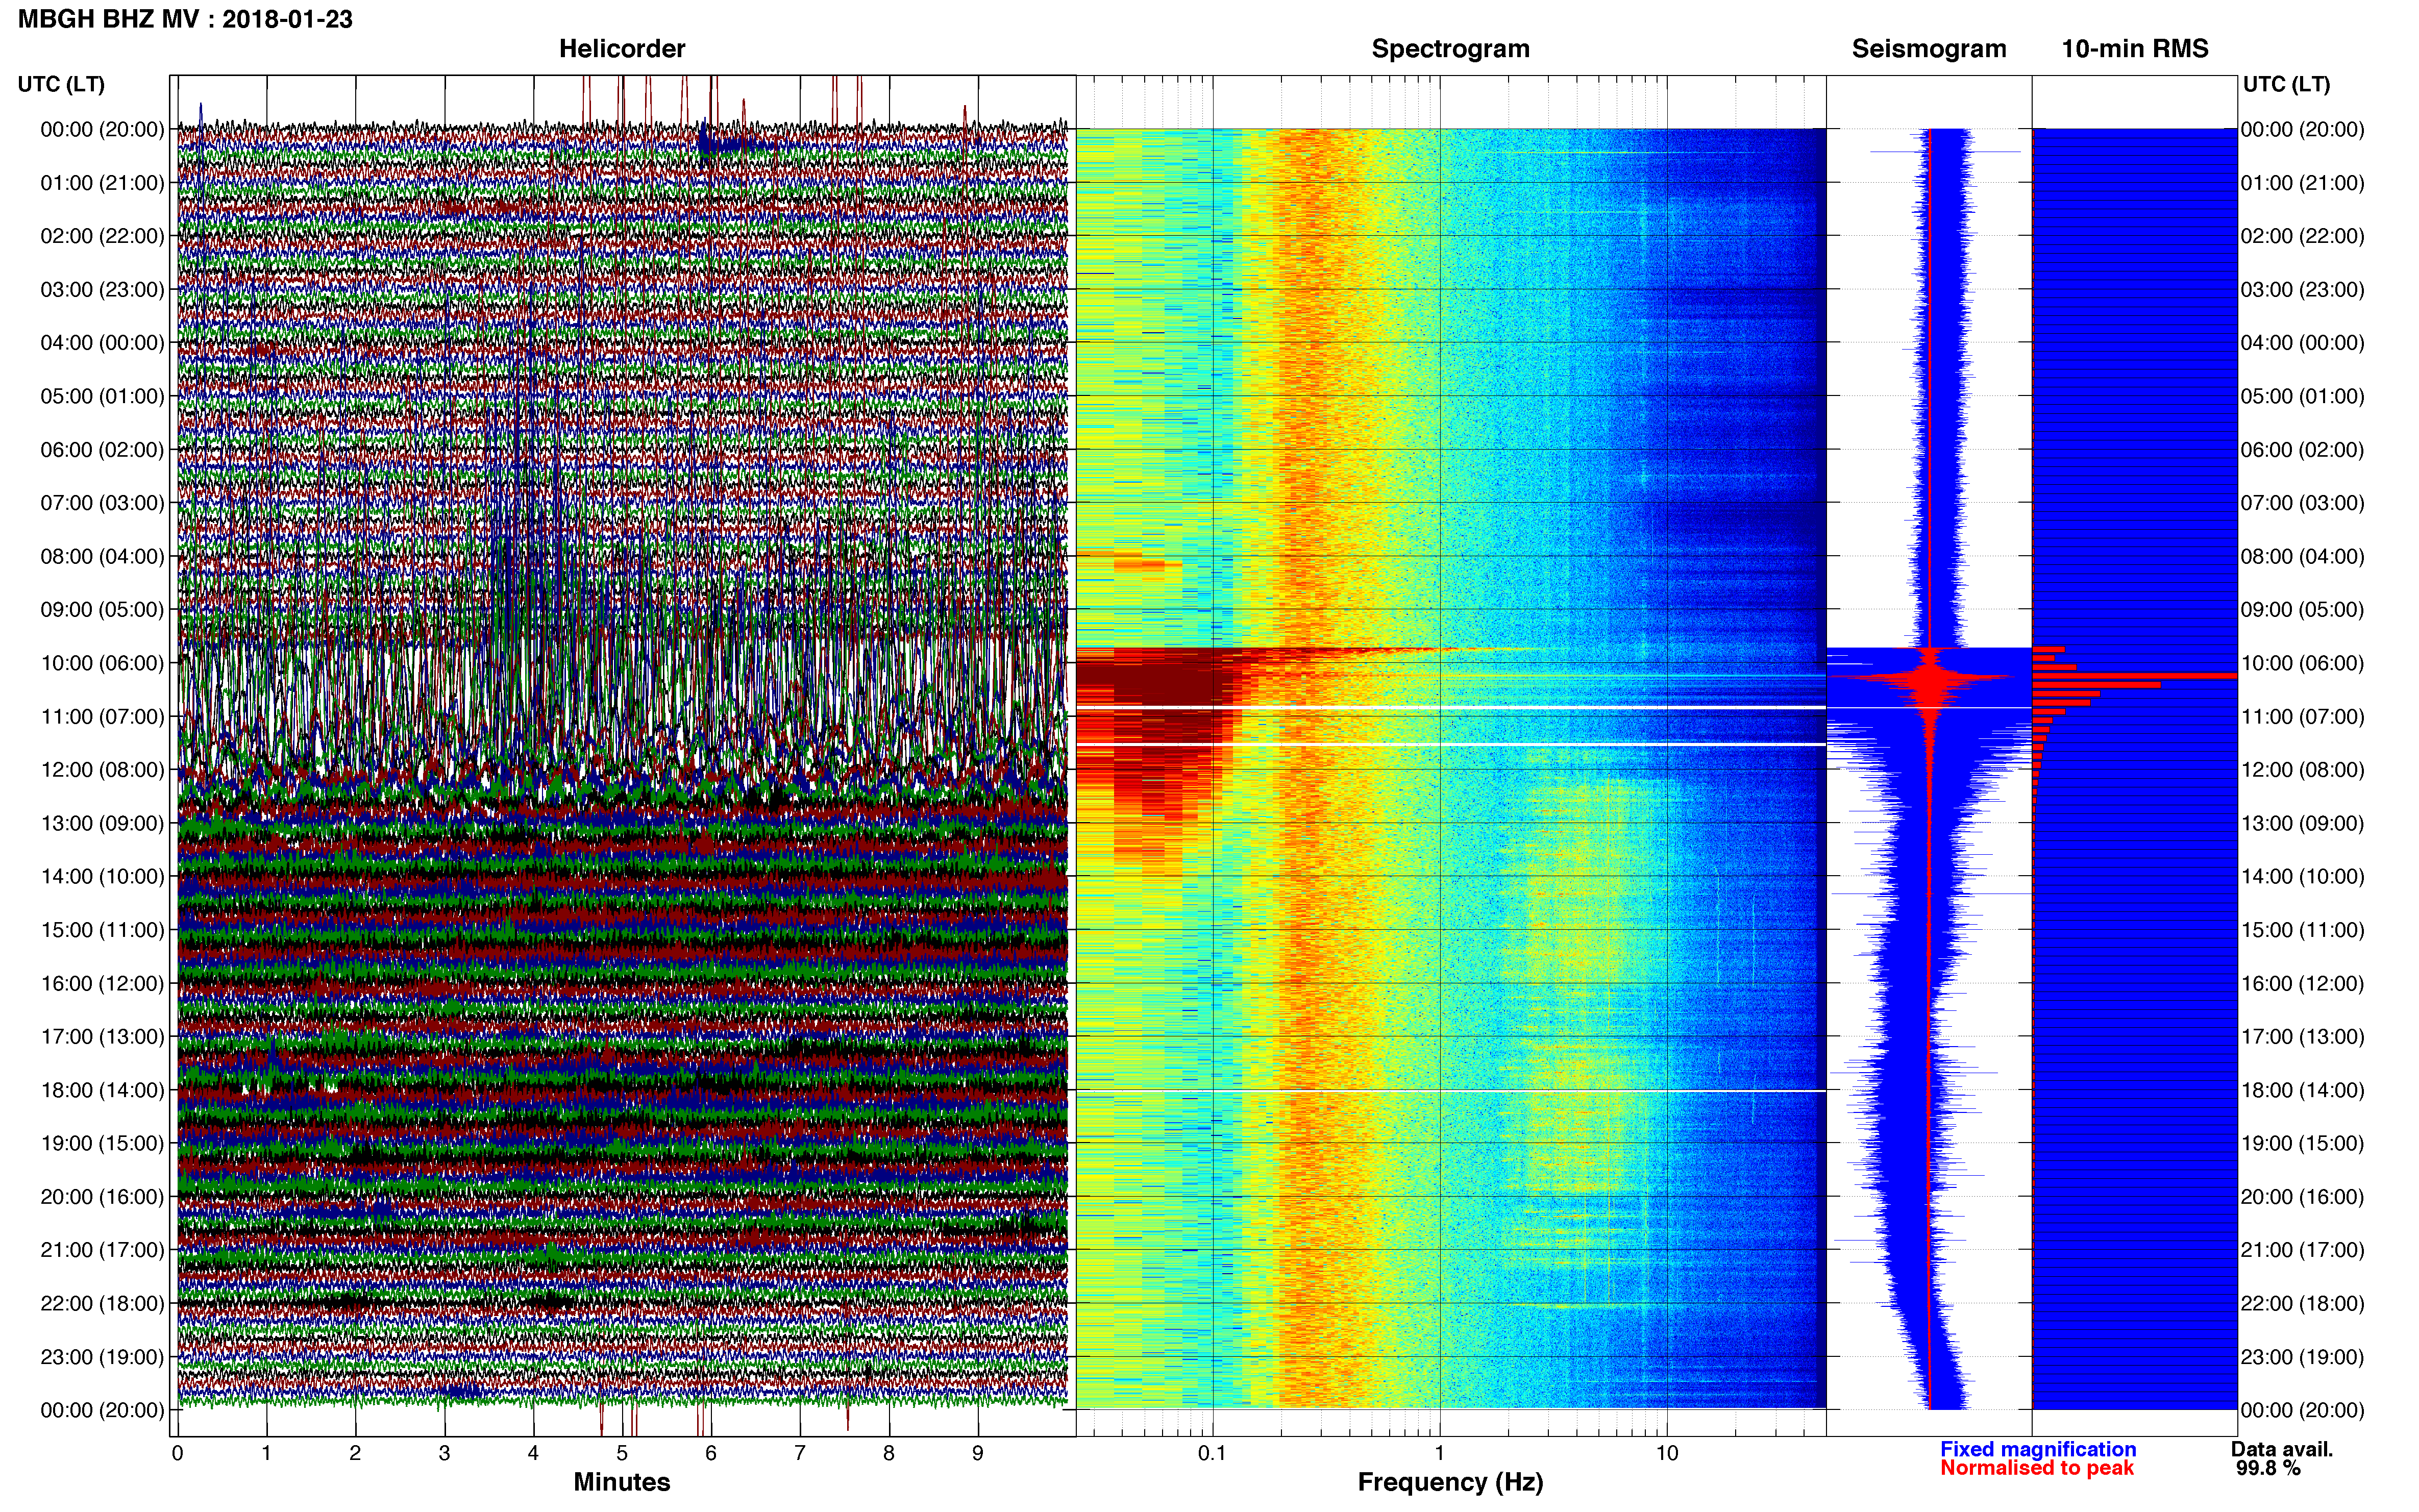Click the left '23:00 (19:00)' time label
The image size is (2419, 1512).
[102, 1357]
